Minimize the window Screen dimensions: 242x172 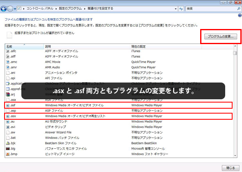coord(223,2)
